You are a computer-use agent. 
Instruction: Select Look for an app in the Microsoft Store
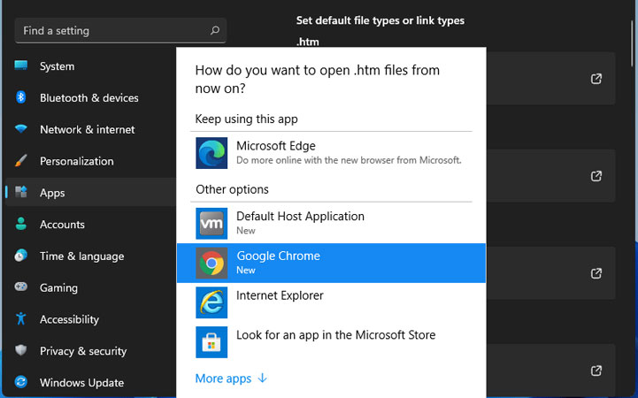pos(331,342)
